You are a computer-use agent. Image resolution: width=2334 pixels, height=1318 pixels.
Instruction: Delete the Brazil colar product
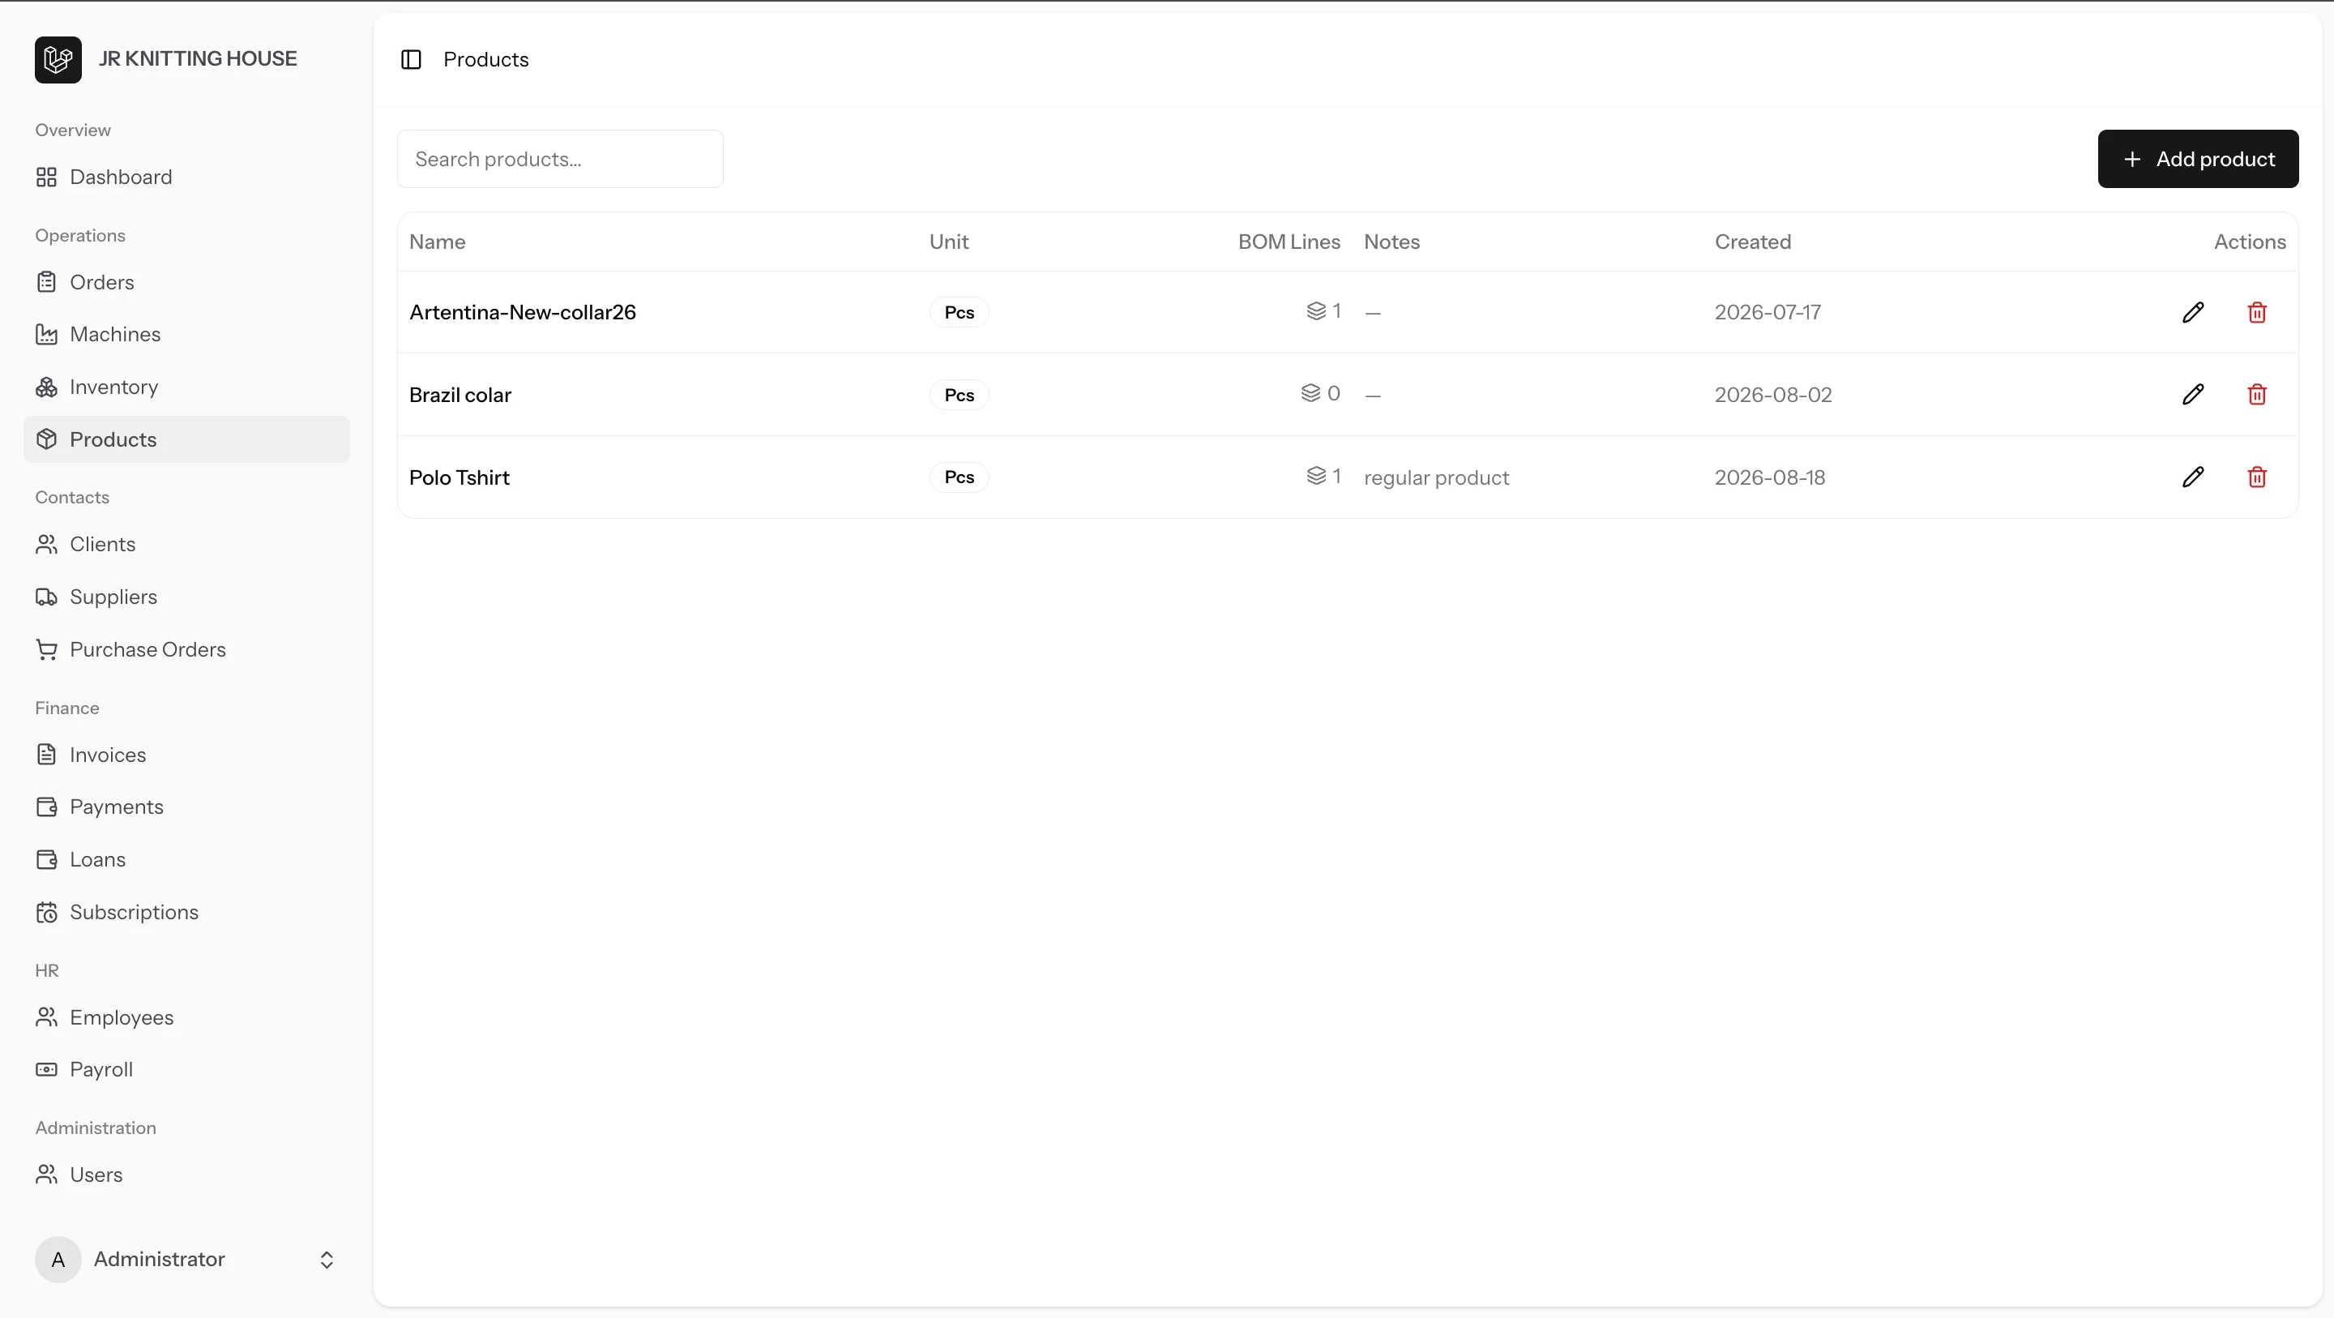coord(2257,394)
